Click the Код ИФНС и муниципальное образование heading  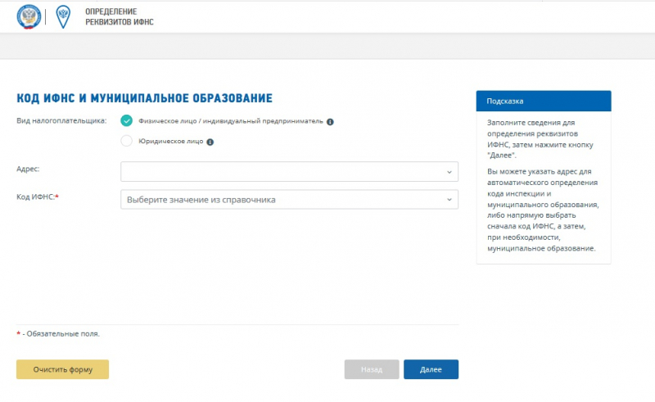pyautogui.click(x=144, y=98)
